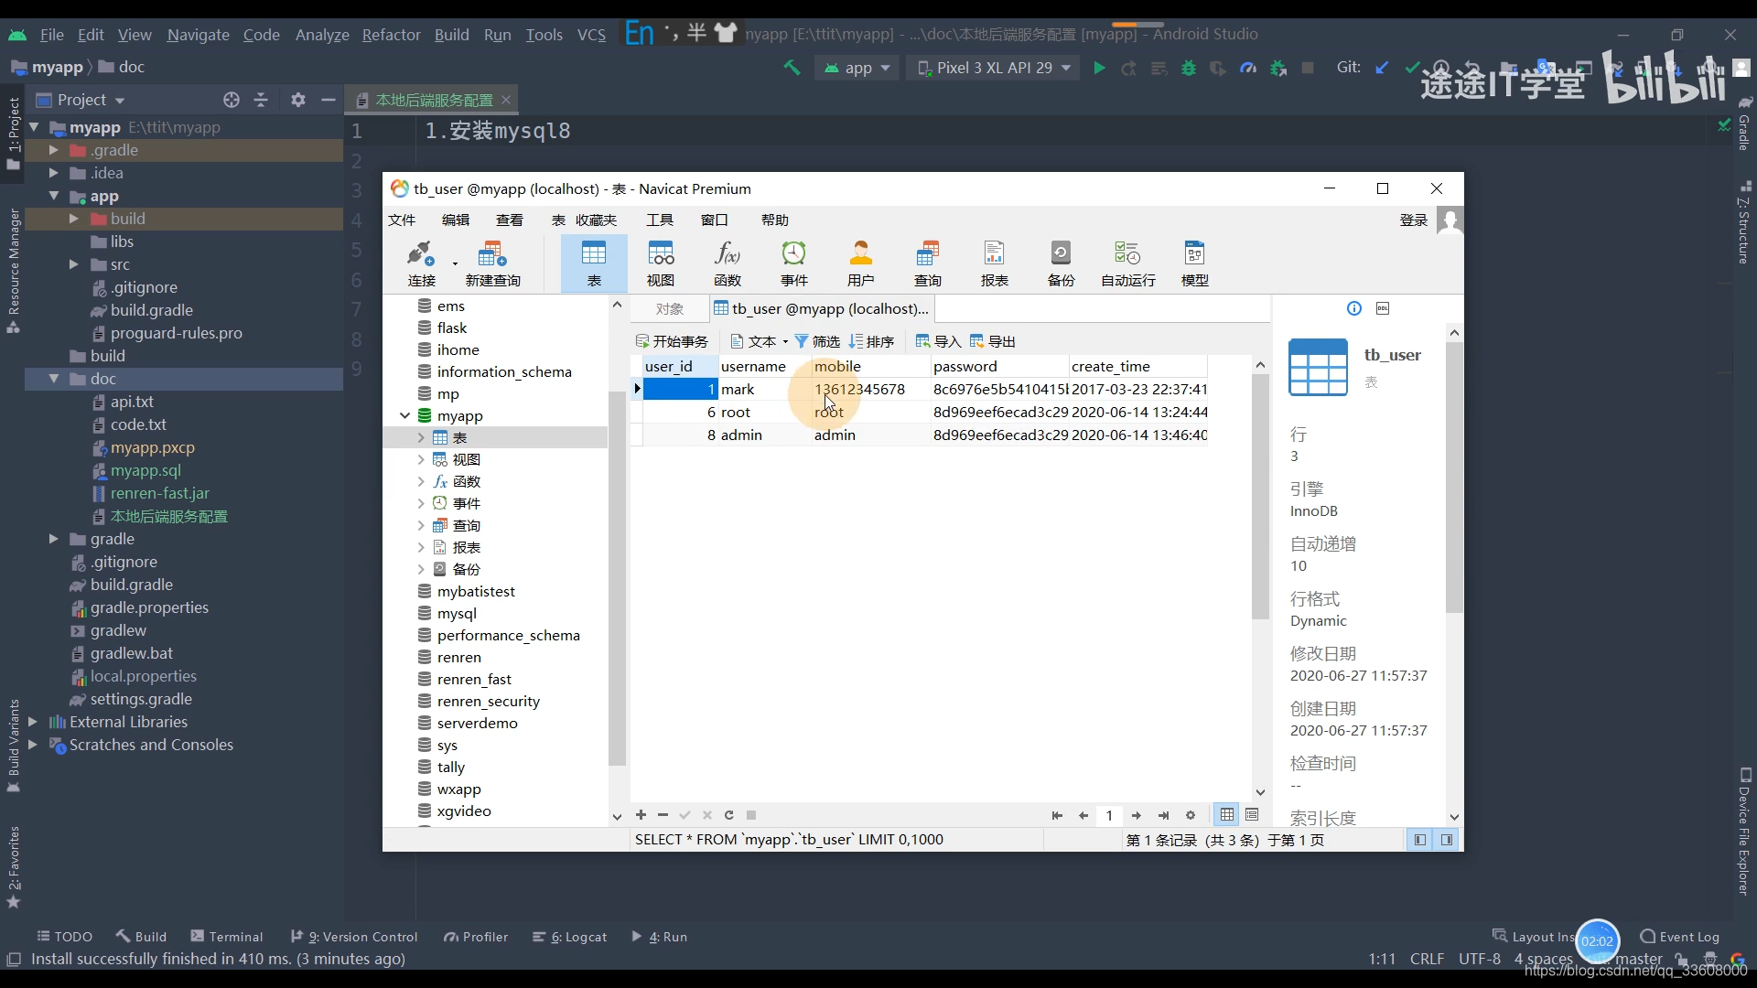
Task: Open the 模型 model toolbar icon
Action: click(x=1195, y=263)
